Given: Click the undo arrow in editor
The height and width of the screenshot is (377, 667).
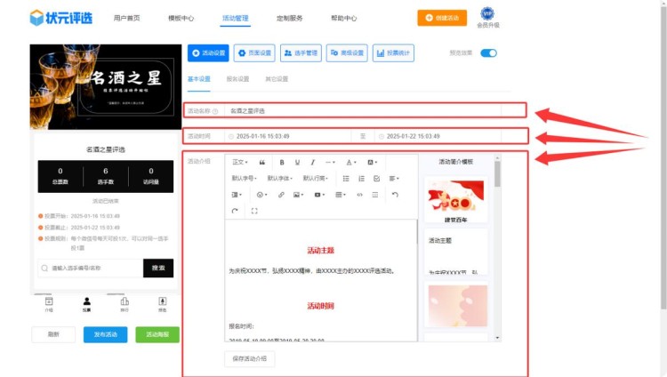Looking at the screenshot, I should pyautogui.click(x=395, y=194).
